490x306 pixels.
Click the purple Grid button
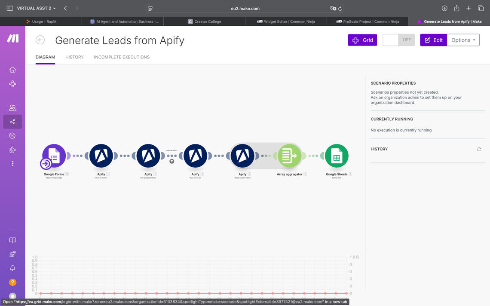pyautogui.click(x=362, y=40)
